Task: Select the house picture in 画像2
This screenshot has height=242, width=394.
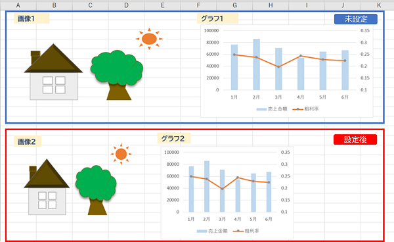Action: [x=47, y=187]
